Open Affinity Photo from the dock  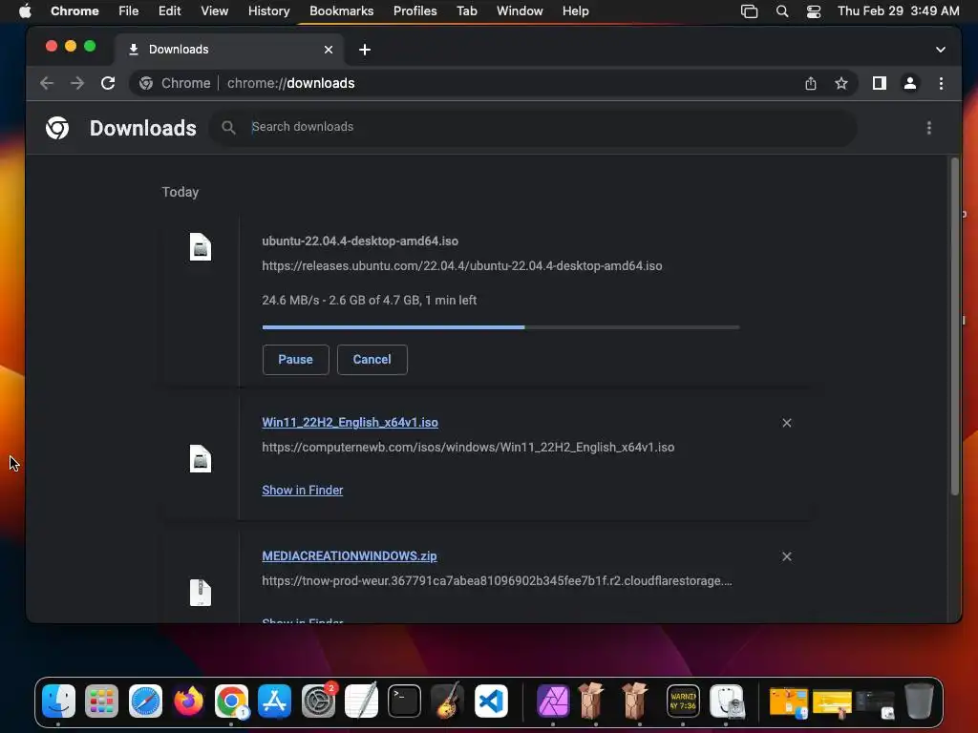(553, 702)
